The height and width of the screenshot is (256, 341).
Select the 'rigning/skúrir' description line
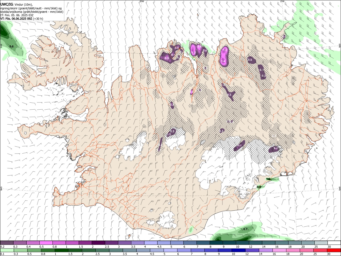pos(31,8)
